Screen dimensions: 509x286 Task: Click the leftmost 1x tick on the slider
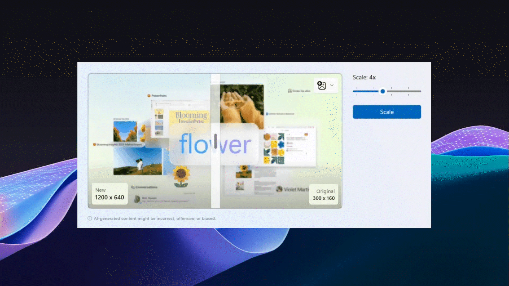357,91
